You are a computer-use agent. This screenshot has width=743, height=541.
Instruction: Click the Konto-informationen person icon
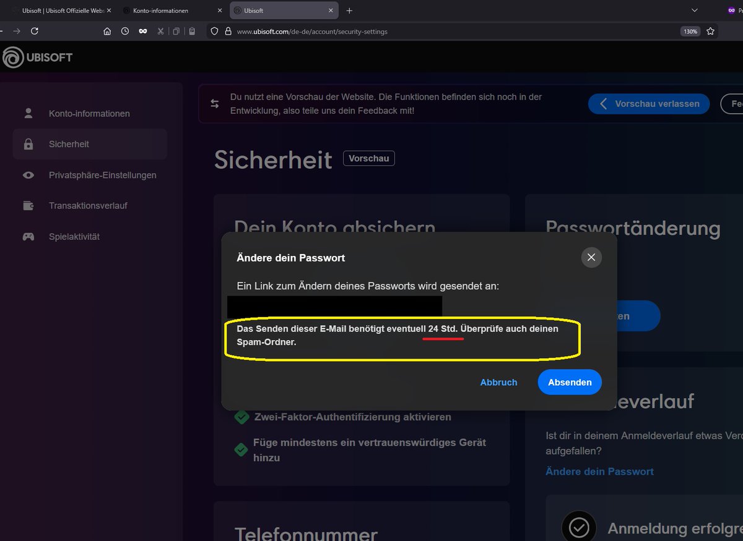pyautogui.click(x=28, y=113)
